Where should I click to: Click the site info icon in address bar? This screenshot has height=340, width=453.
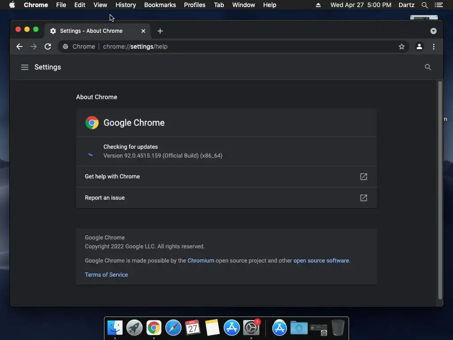pos(65,46)
